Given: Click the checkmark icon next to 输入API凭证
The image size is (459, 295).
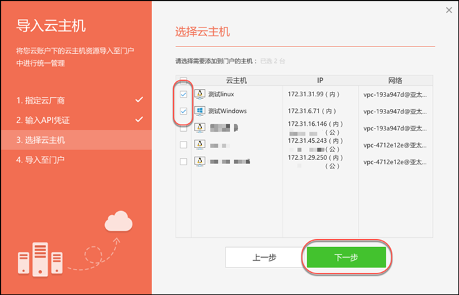Looking at the screenshot, I should 139,119.
